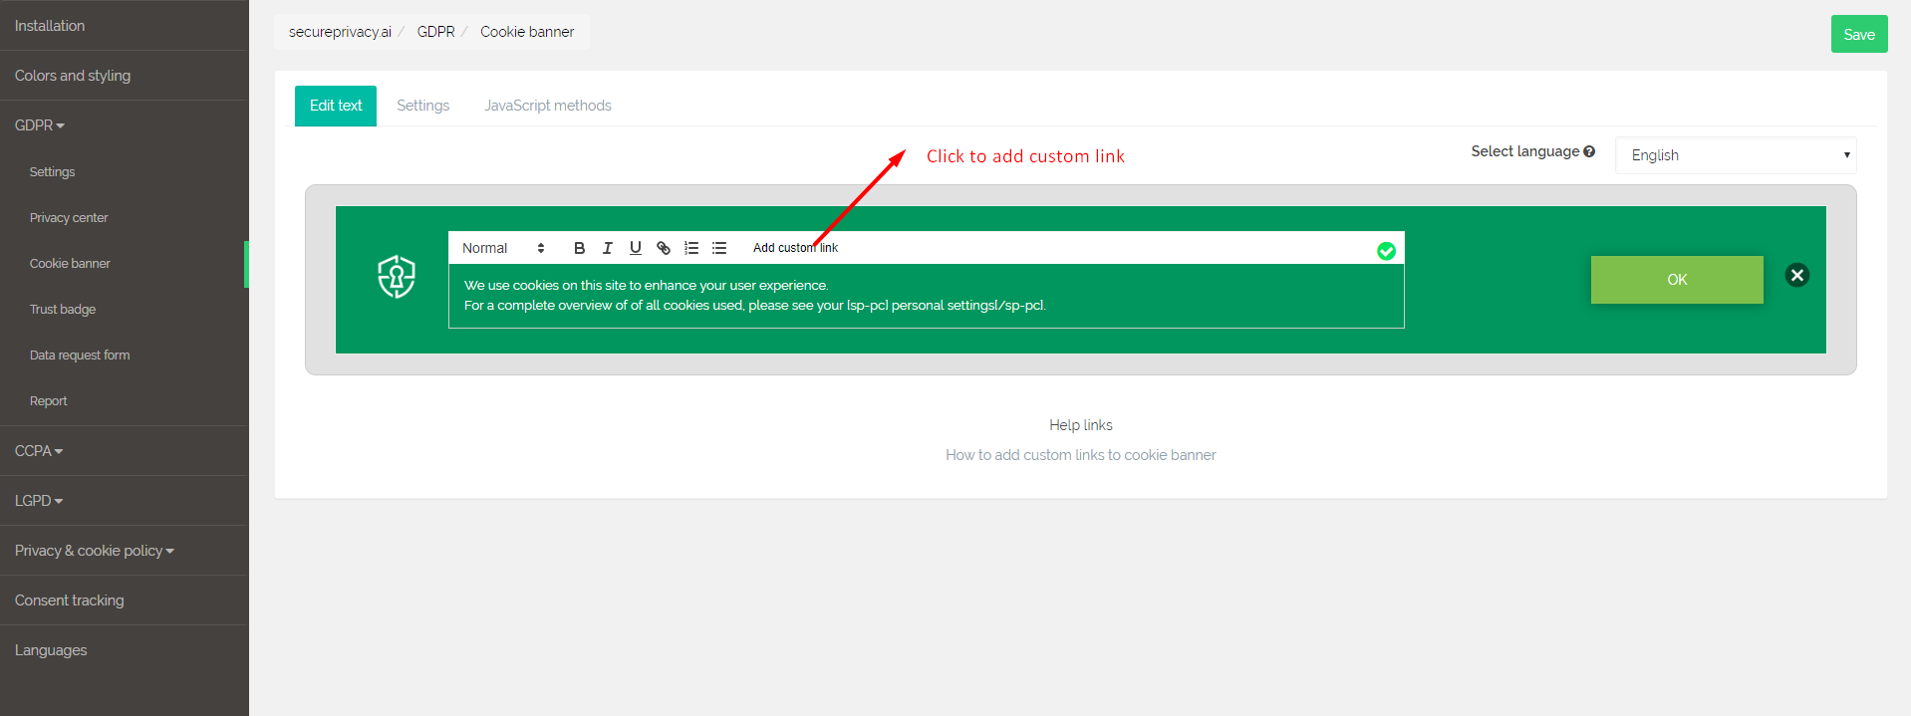Open Report sidebar item
The image size is (1911, 716).
click(x=49, y=401)
